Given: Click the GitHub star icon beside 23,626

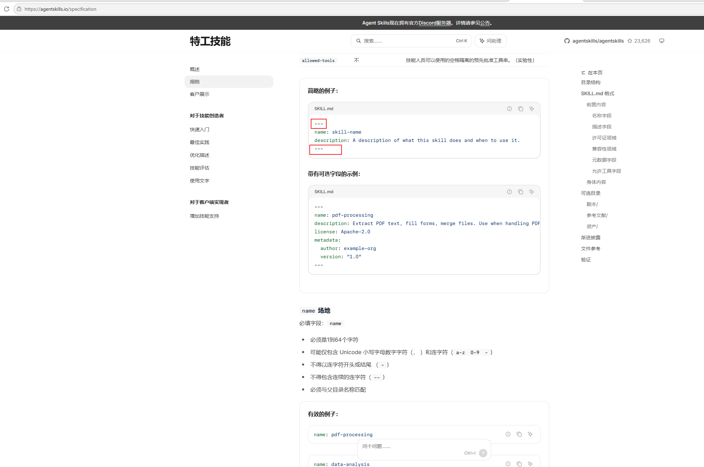Looking at the screenshot, I should [630, 41].
